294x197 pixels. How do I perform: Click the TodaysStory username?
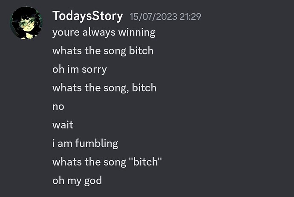pyautogui.click(x=88, y=16)
